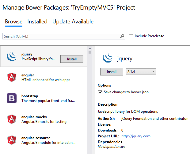Click the angular package shield icon
190x154 pixels.
[x=12, y=77]
